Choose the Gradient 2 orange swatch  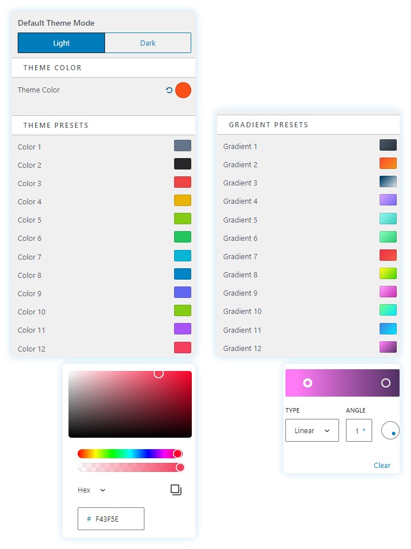click(x=388, y=164)
